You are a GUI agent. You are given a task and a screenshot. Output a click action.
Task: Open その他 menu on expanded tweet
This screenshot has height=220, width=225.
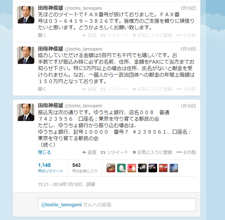coord(186,152)
